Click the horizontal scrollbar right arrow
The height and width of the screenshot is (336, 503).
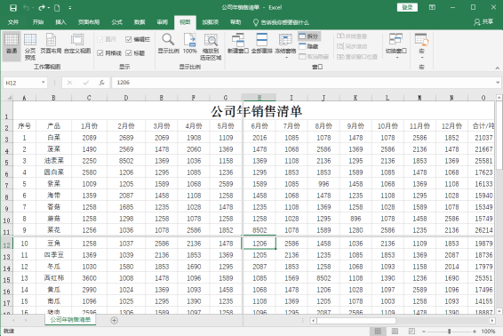click(492, 320)
